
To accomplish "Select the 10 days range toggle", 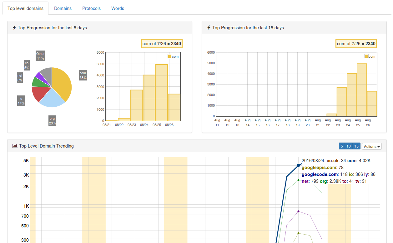I will pyautogui.click(x=349, y=146).
